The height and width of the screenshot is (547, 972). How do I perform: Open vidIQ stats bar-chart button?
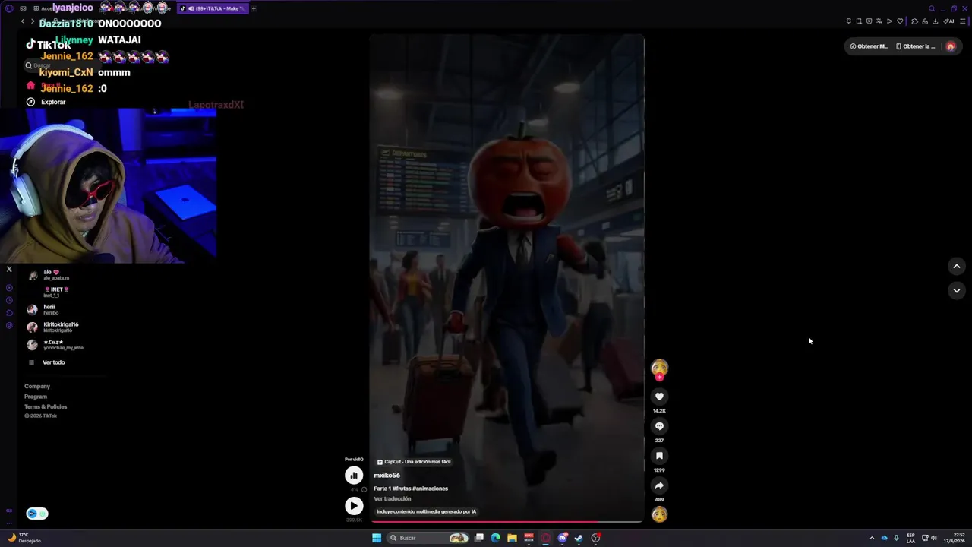coord(354,476)
